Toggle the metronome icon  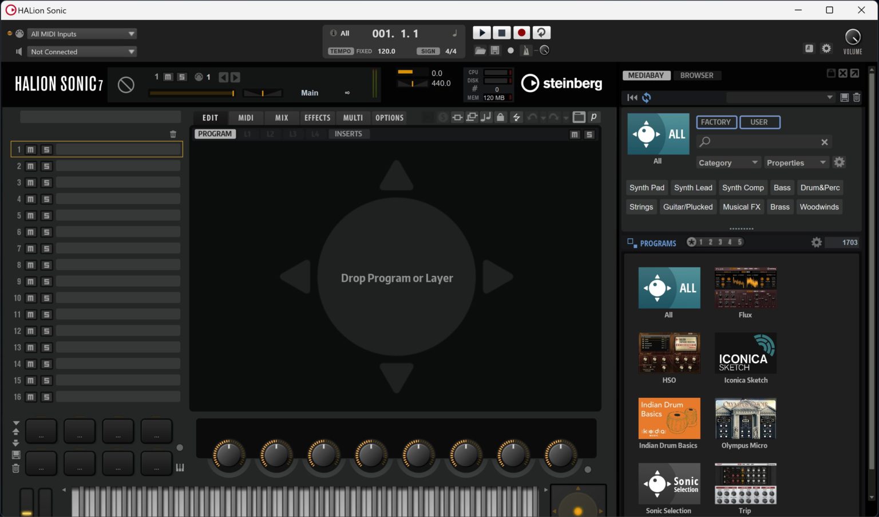(526, 50)
